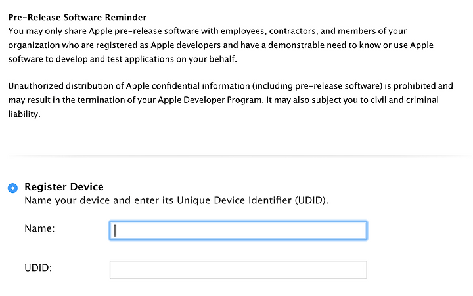Click the line starting "software to develop"
473x296 pixels.
coord(122,59)
